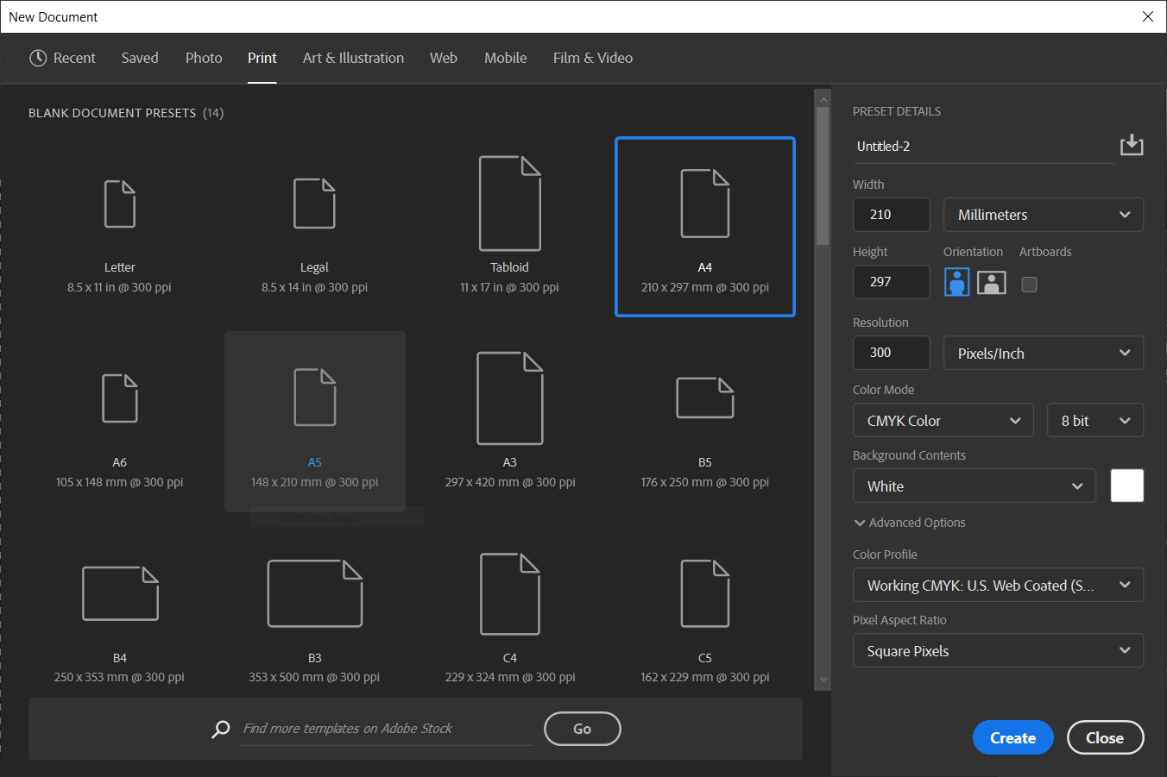The width and height of the screenshot is (1167, 777).
Task: Click the Adobe Stock search magnifier icon
Action: 220,729
